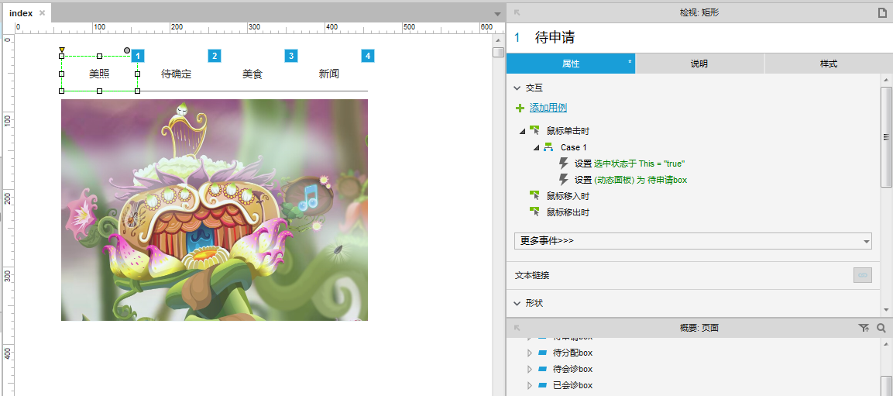Click the yellow corner-radius triangle handle

coord(61,50)
